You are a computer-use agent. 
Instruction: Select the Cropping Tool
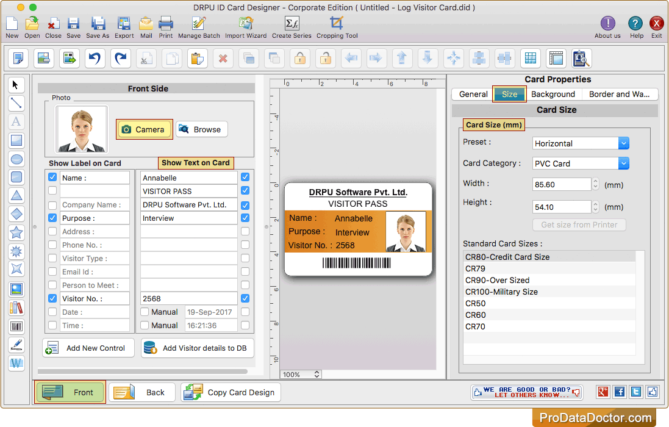[x=337, y=27]
